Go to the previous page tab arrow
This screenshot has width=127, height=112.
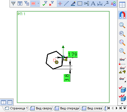coord(113,108)
